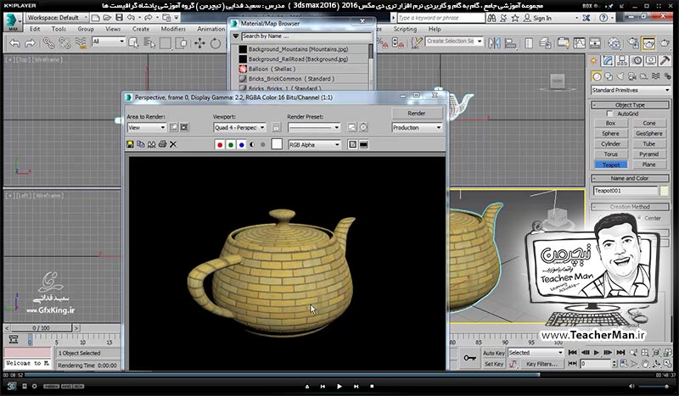Open the Scripting menu
Image resolution: width=679 pixels, height=396 pixels.
[x=405, y=29]
